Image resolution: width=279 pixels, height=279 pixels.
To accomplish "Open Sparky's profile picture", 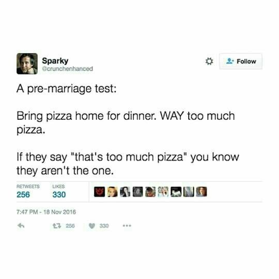I will (27, 64).
